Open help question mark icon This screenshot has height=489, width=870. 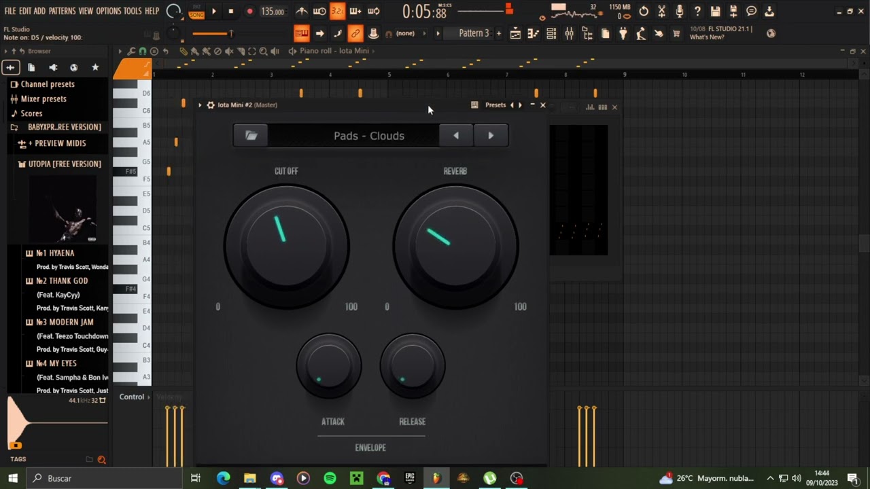[x=697, y=11]
